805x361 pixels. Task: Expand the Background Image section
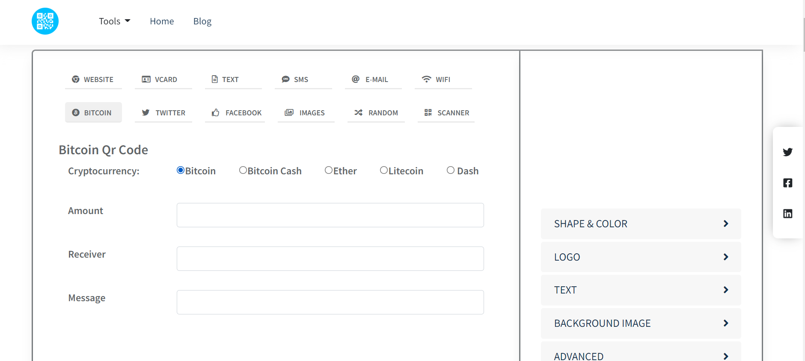coord(641,323)
